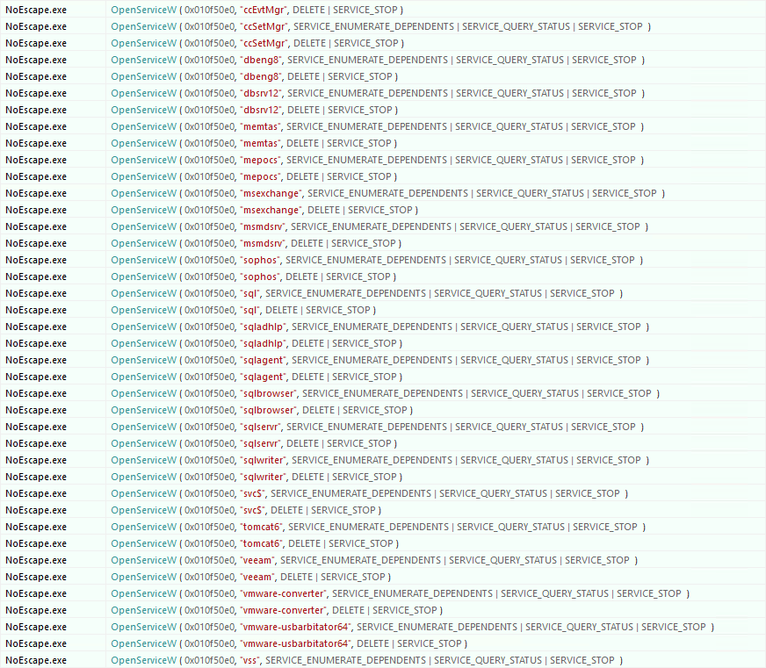Select dbeng8 DELETE | SERVICE_STOP row
The image size is (766, 668).
383,76
